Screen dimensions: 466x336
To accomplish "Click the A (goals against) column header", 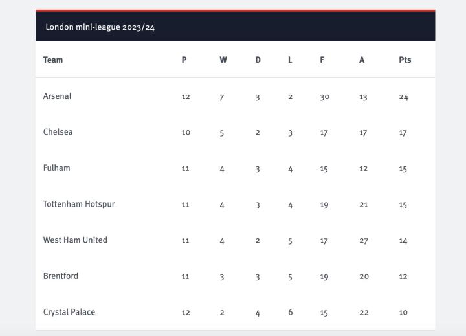I will point(362,60).
